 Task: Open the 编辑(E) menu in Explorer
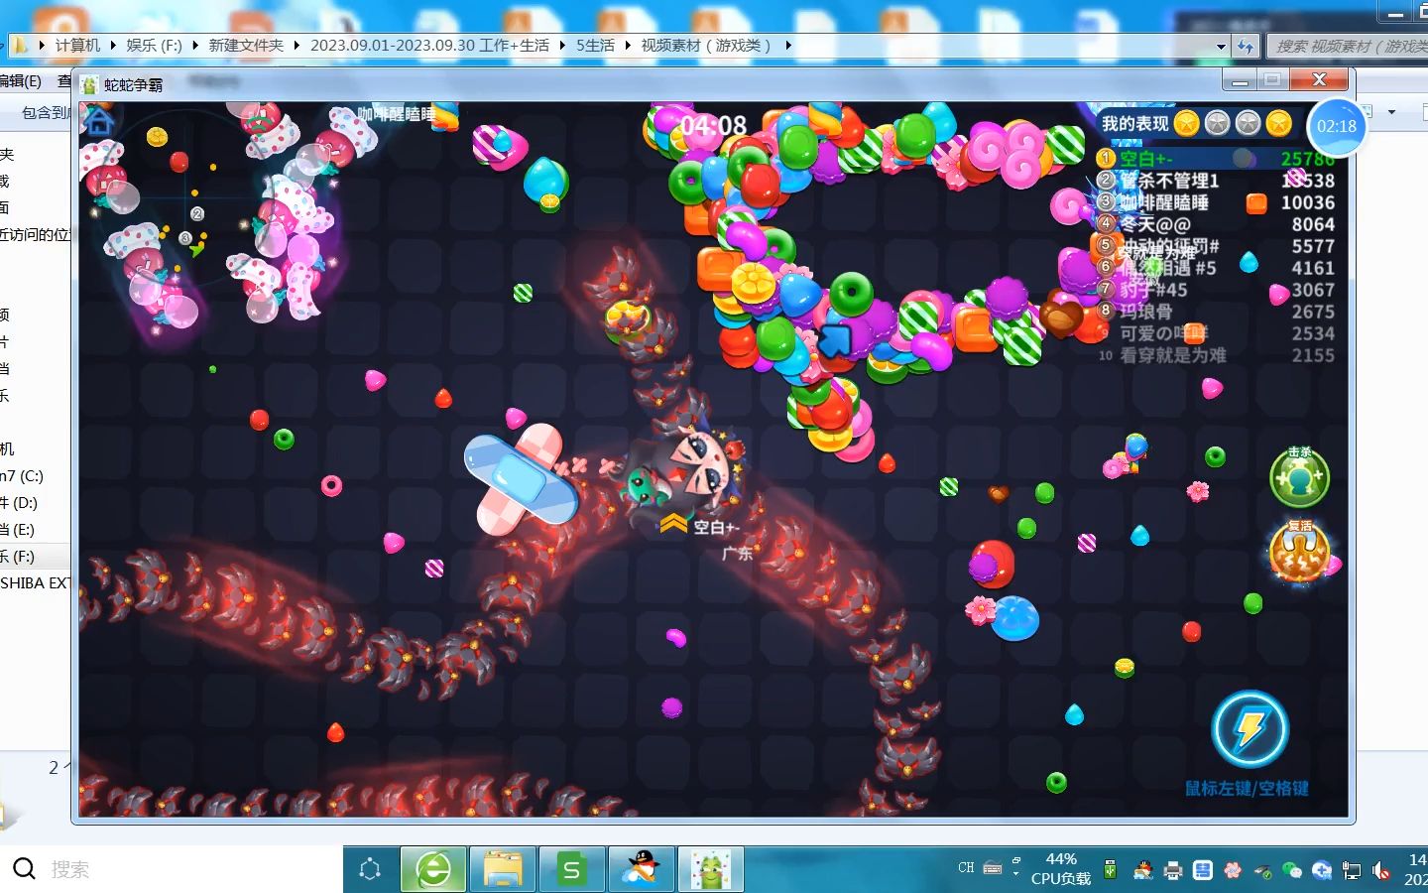(21, 81)
